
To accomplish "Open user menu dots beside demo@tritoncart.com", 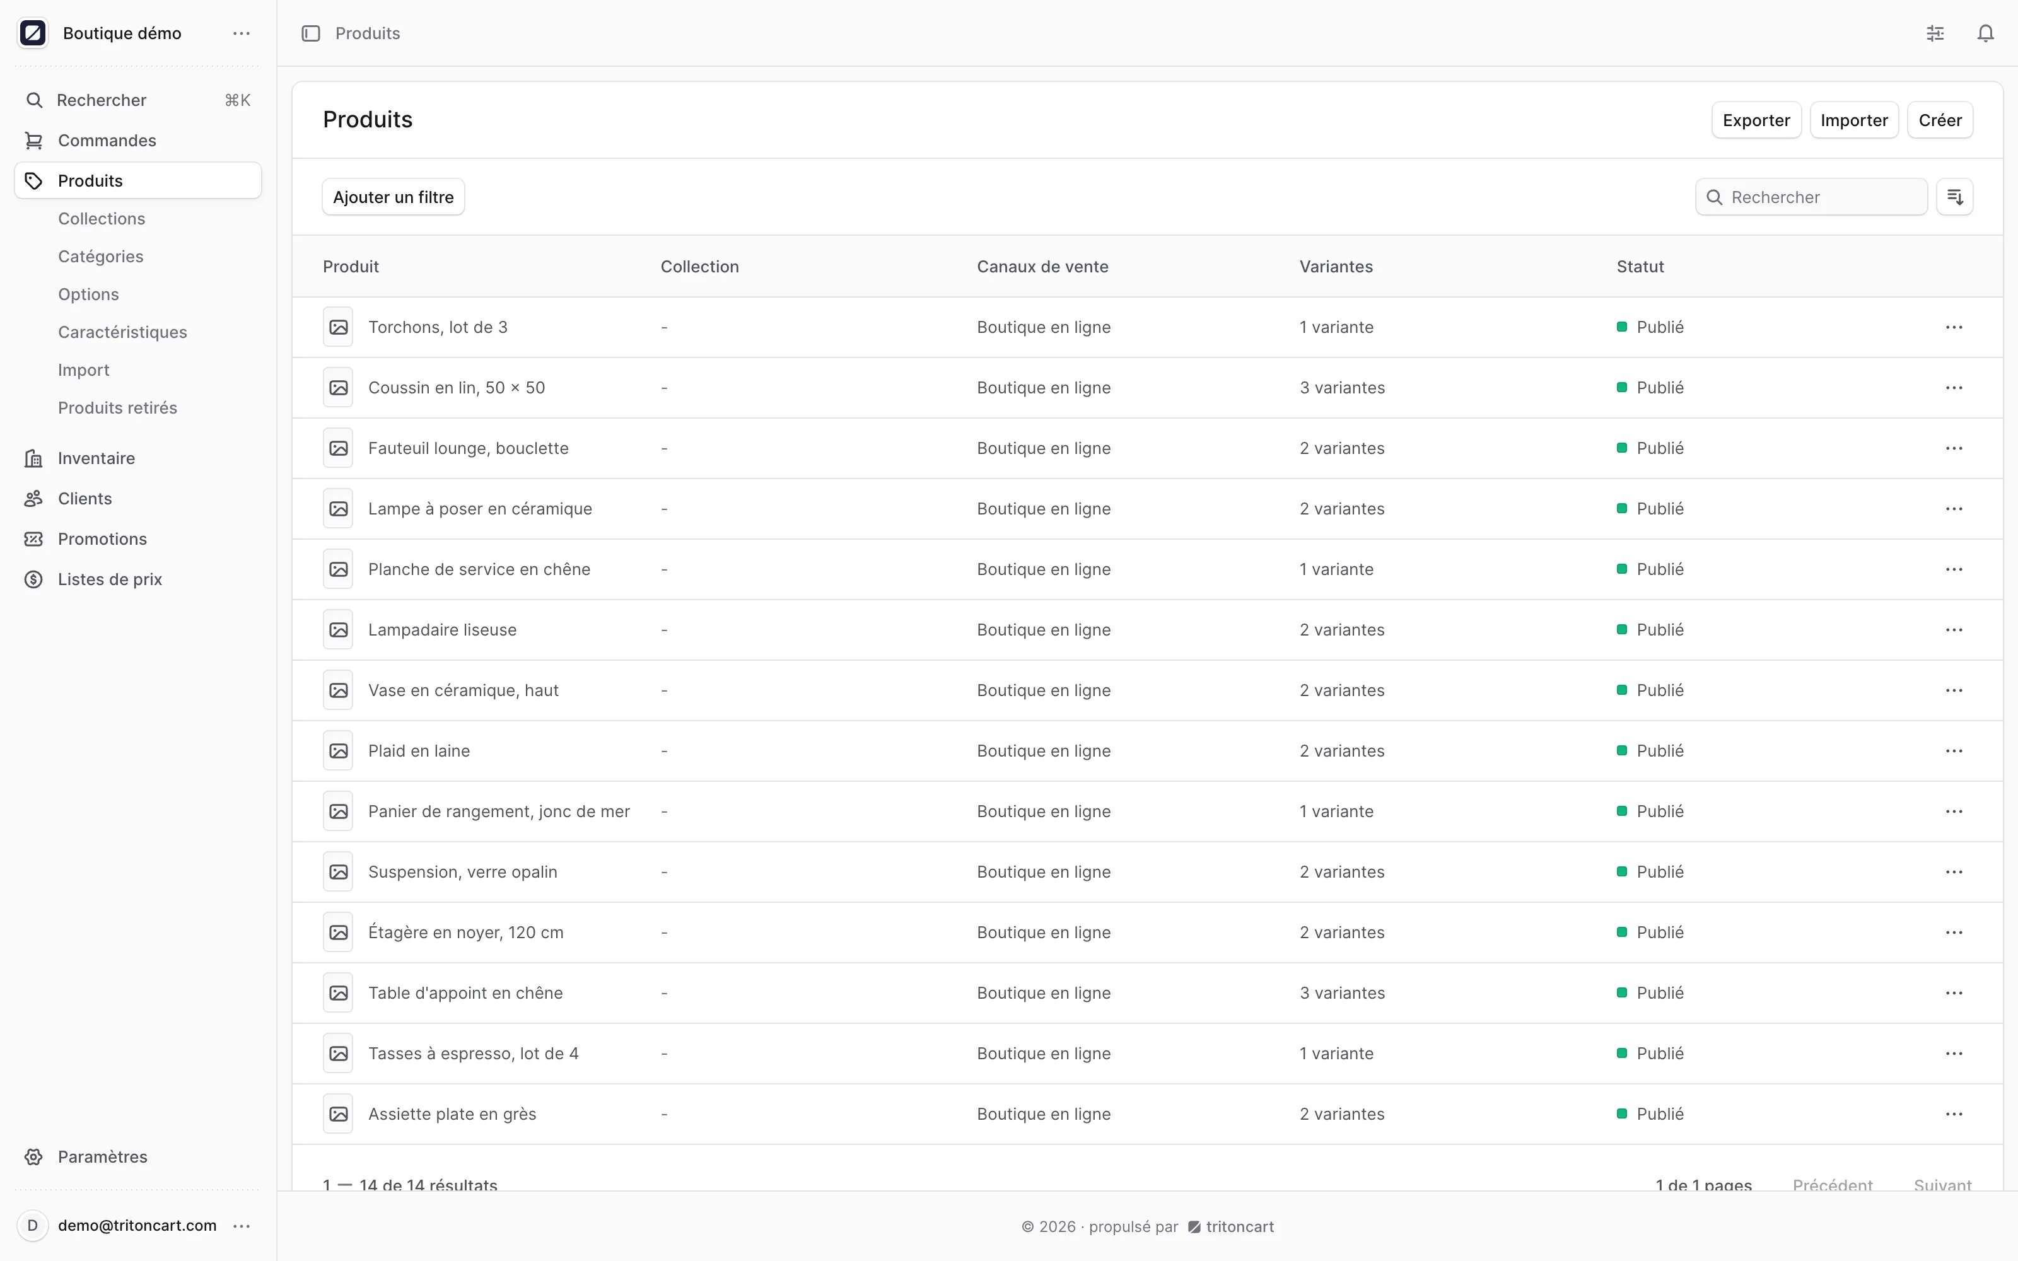I will tap(242, 1226).
